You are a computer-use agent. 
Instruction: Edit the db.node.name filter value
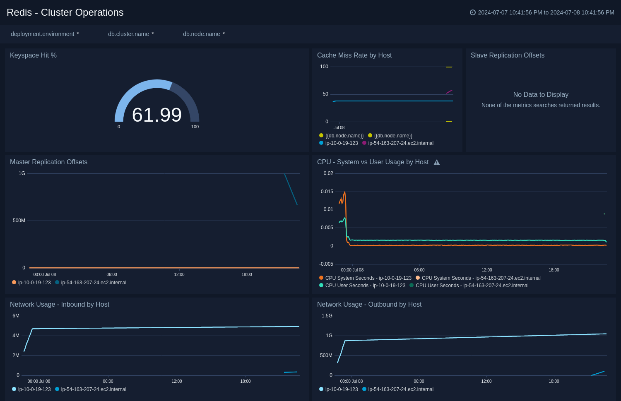tap(233, 34)
